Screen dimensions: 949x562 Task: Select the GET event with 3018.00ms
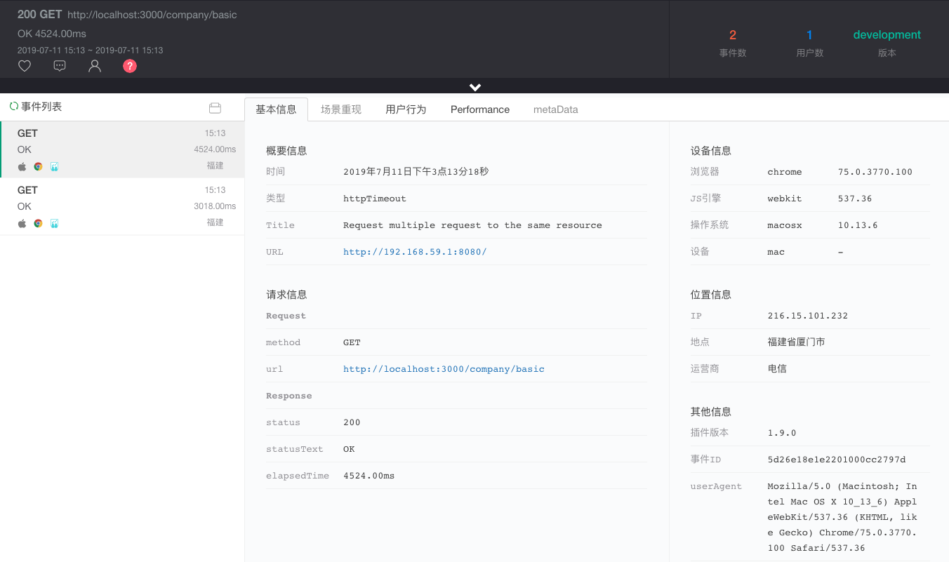point(122,206)
